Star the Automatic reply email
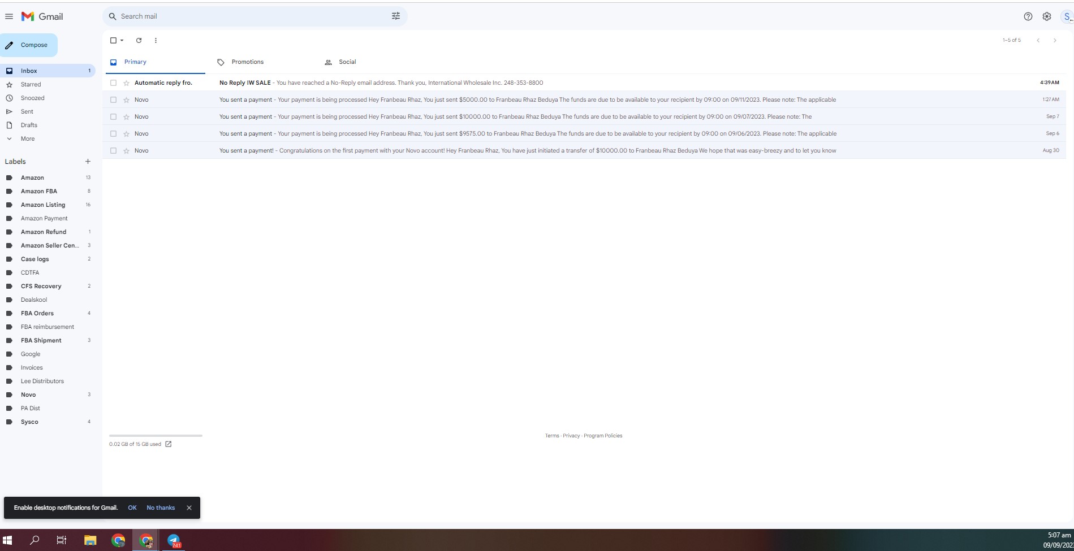This screenshot has width=1074, height=551. click(x=127, y=83)
